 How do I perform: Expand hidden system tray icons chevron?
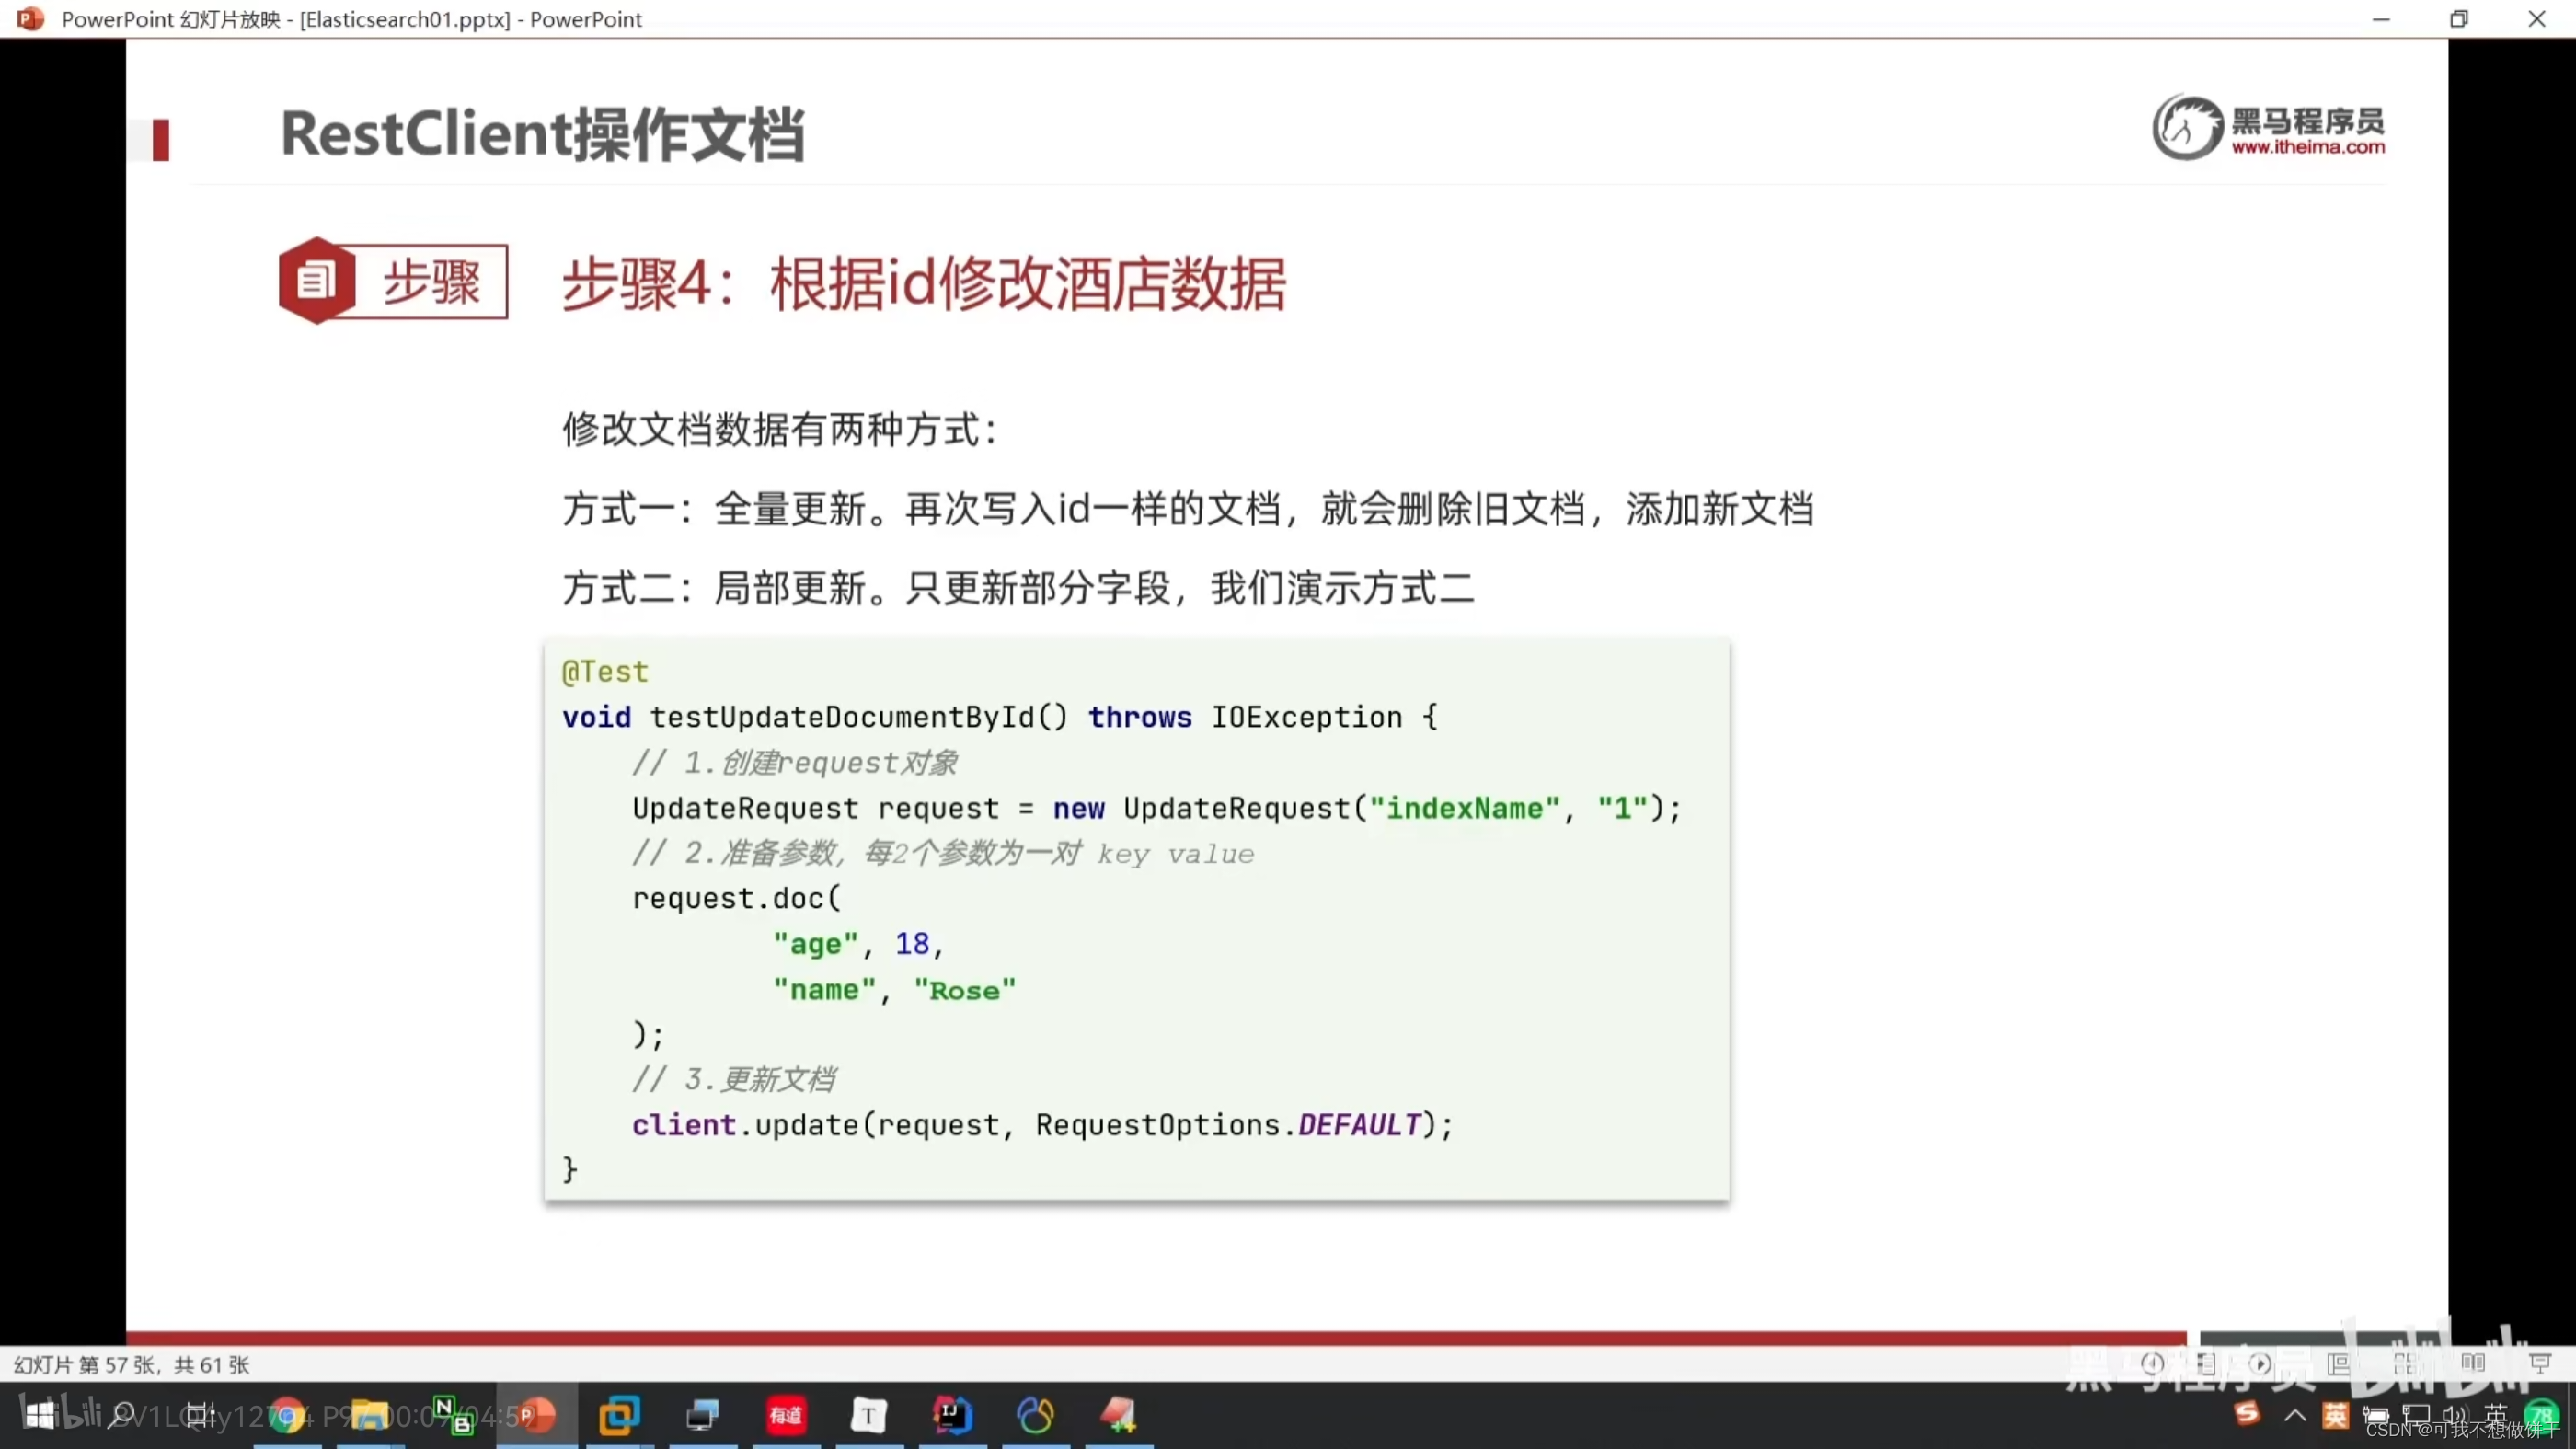[x=2295, y=1415]
